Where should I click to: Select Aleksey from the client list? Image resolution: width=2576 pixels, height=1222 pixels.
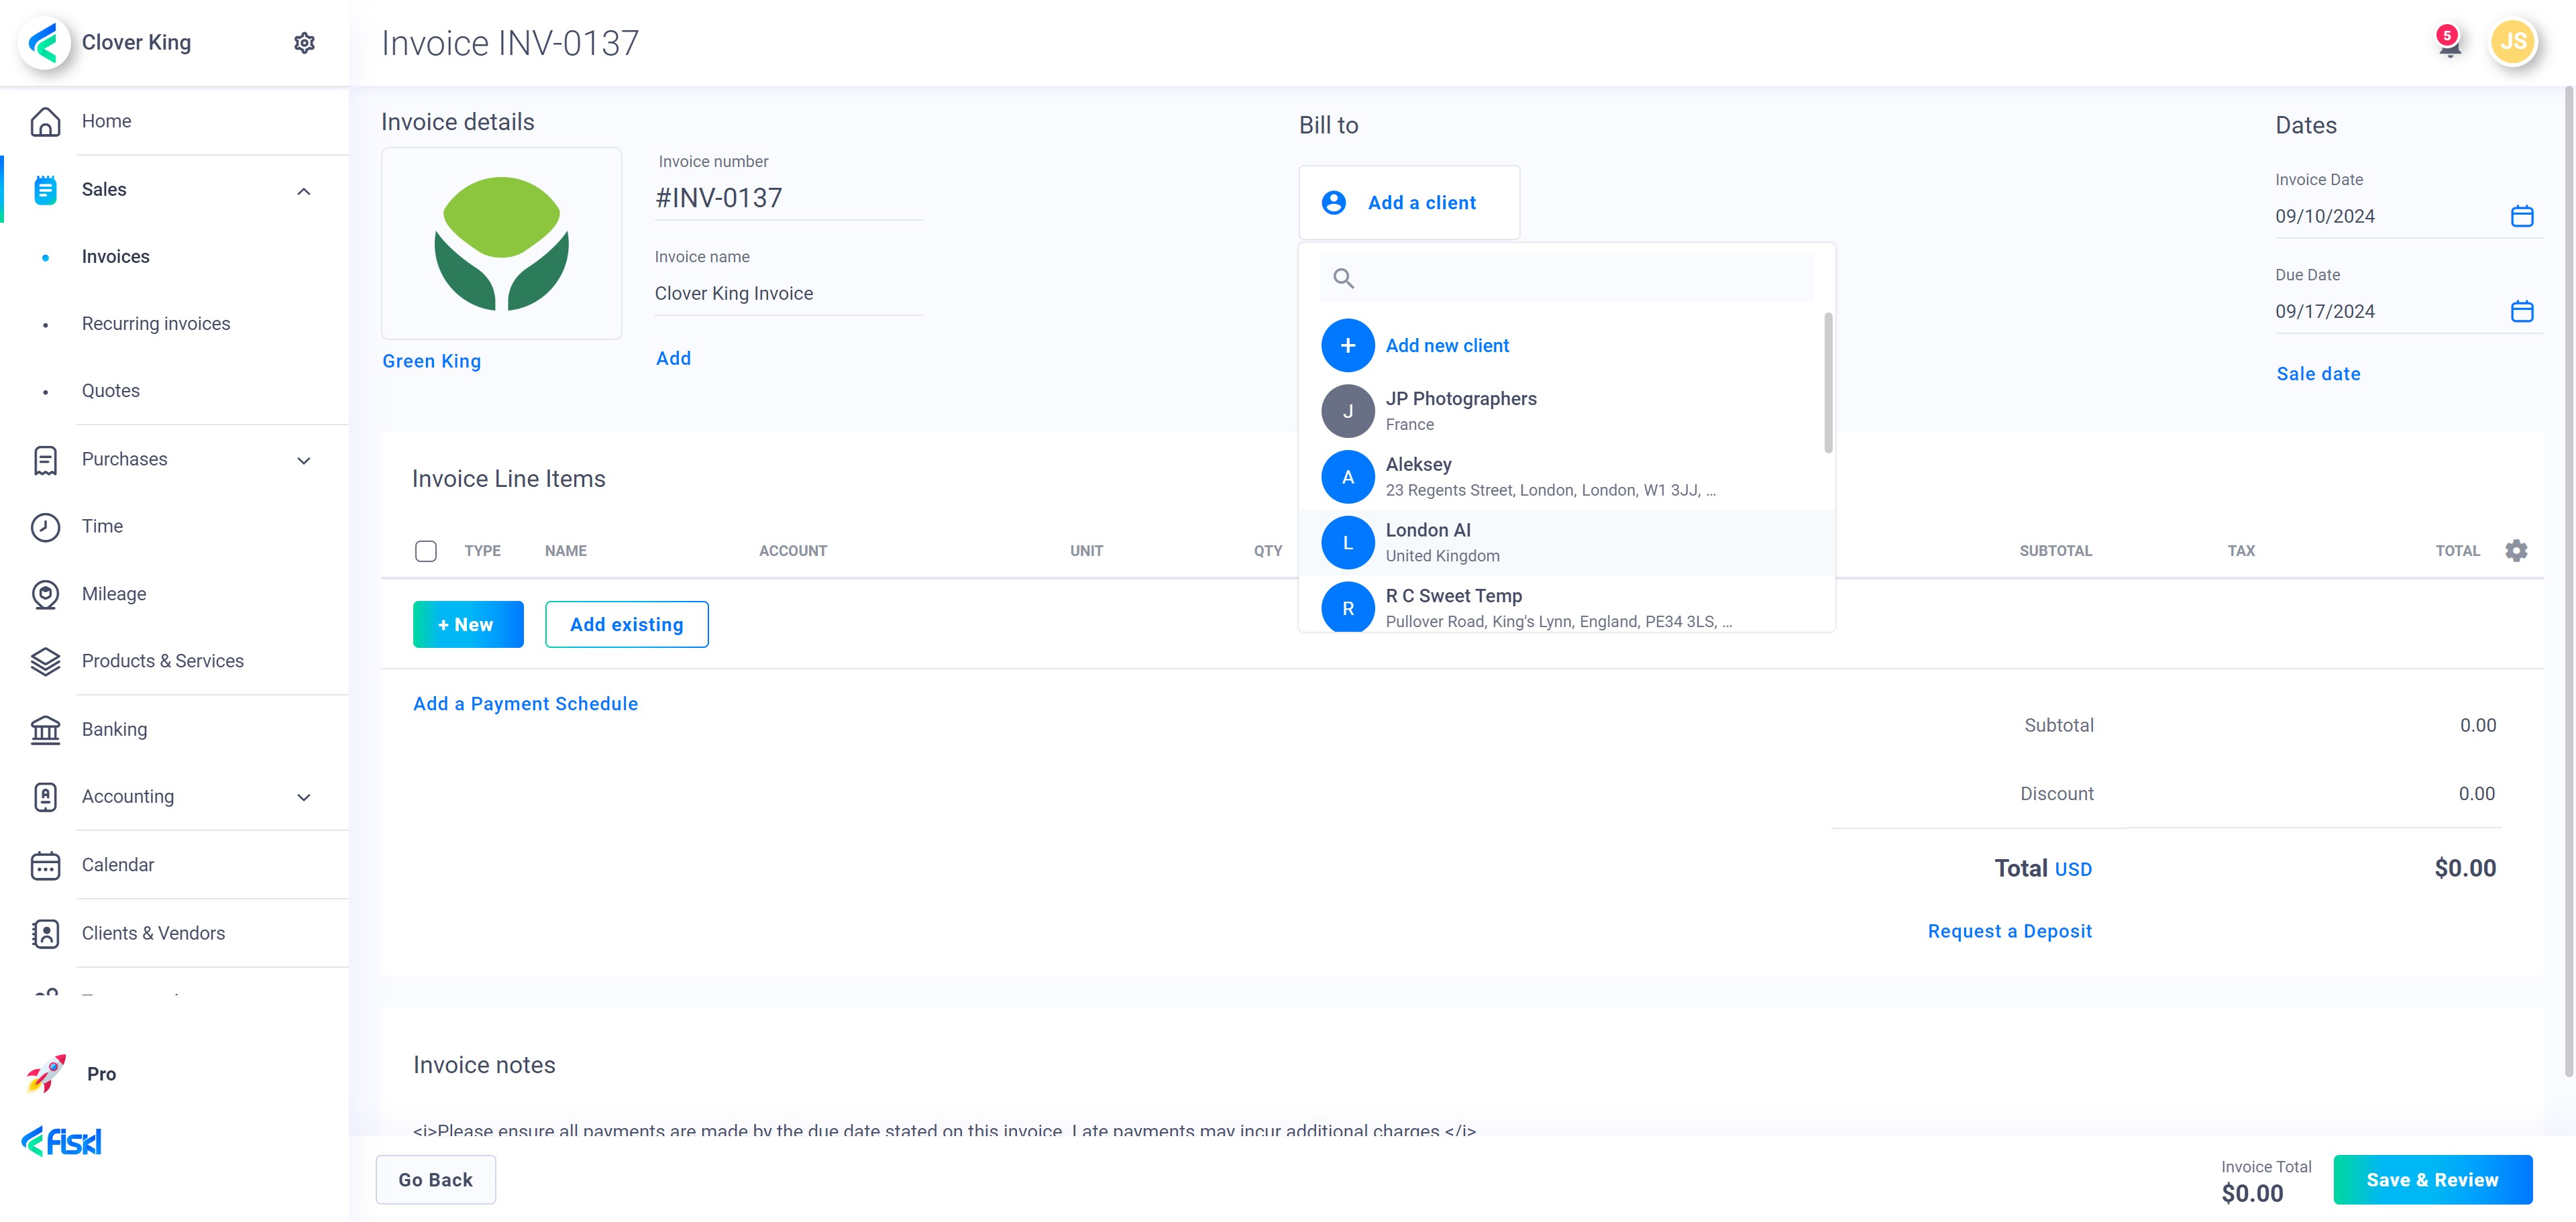(x=1566, y=477)
